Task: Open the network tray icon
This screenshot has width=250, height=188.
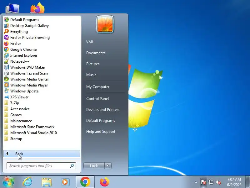Action: click(211, 182)
